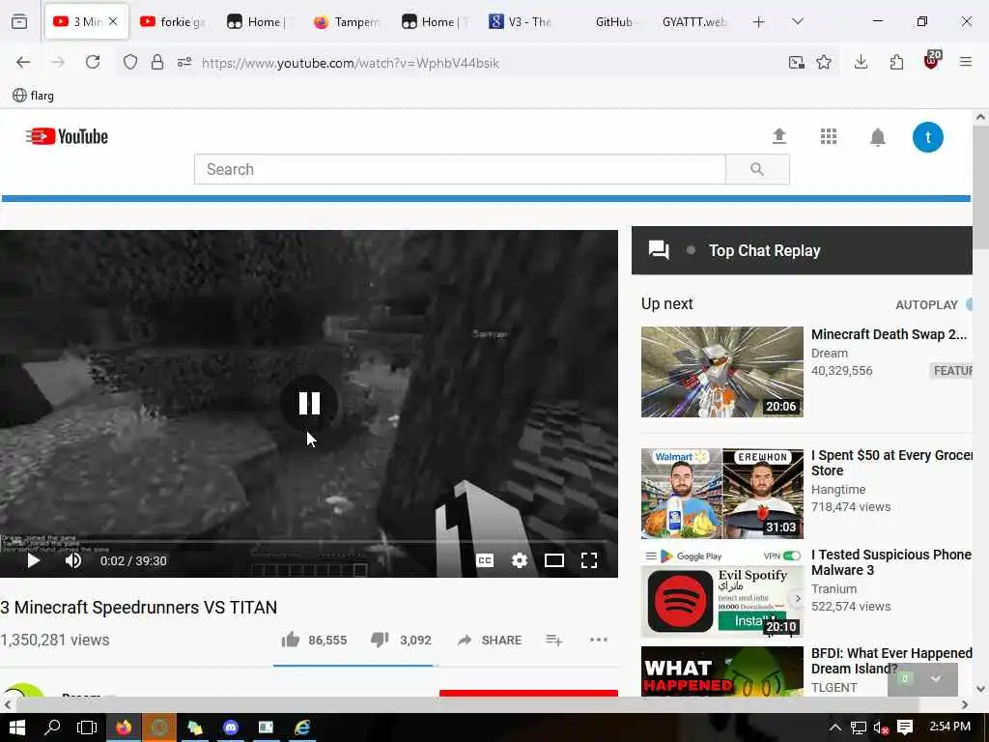The width and height of the screenshot is (989, 742).
Task: Open the flarg bookmark
Action: tap(33, 96)
